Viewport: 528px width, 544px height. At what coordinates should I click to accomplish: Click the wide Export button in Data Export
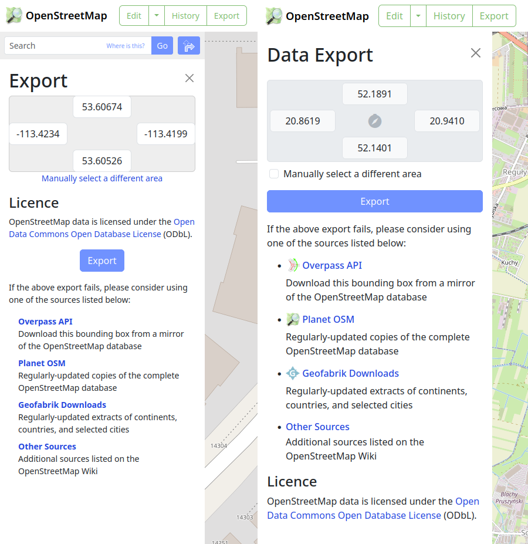coord(375,201)
